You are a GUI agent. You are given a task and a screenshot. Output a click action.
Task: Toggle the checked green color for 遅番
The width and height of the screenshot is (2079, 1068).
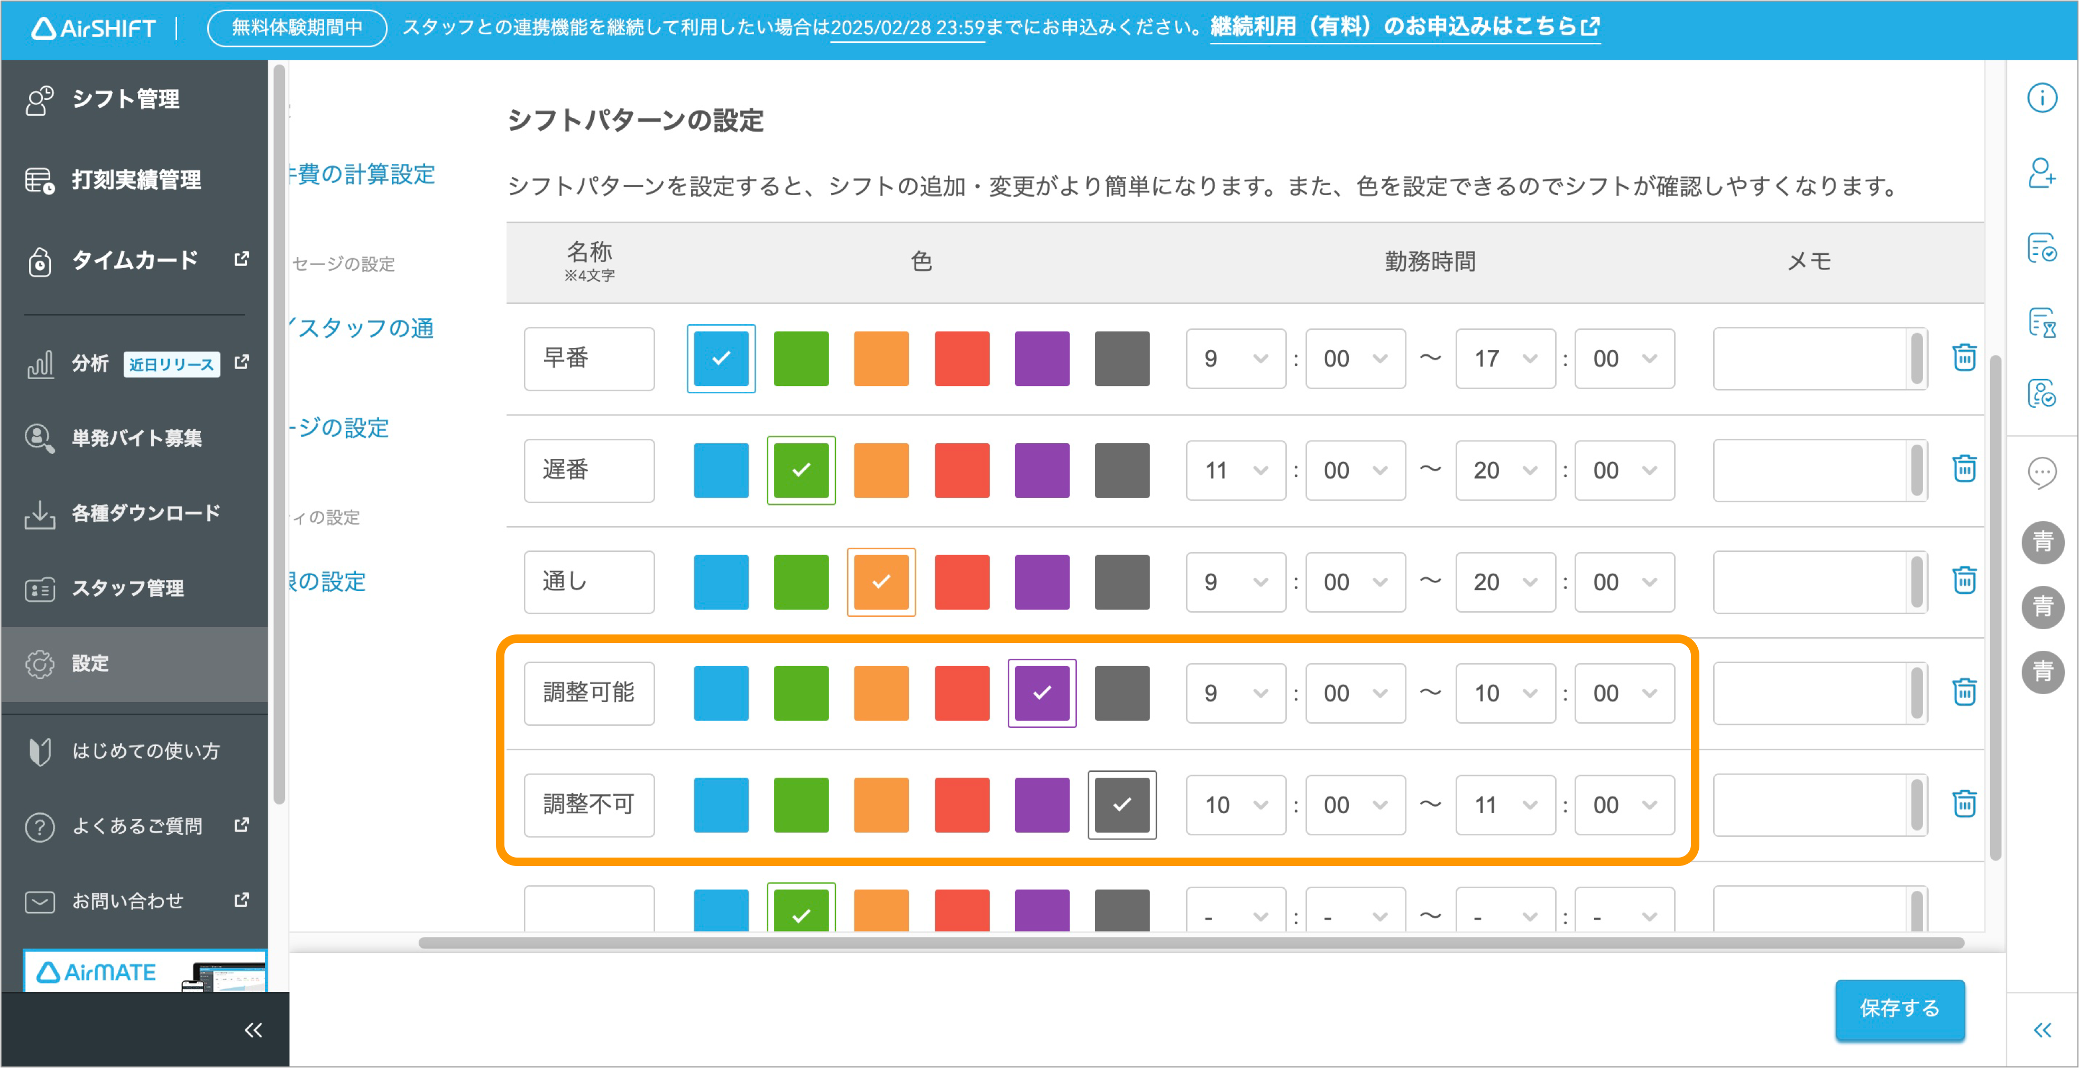[801, 470]
